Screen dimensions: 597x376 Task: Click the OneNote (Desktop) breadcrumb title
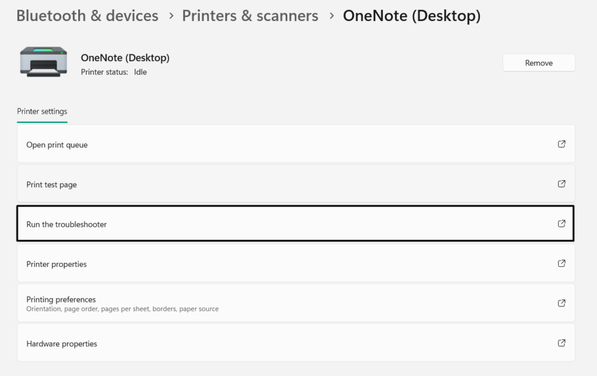[412, 16]
